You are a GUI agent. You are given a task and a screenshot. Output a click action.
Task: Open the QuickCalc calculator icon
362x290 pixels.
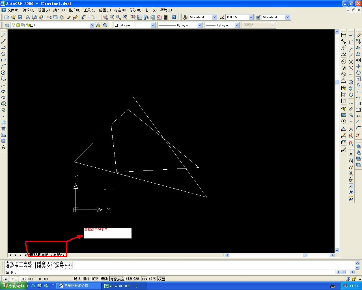(x=166, y=17)
